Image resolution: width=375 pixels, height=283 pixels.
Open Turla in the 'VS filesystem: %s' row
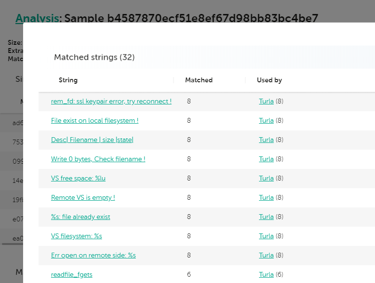pyautogui.click(x=266, y=236)
